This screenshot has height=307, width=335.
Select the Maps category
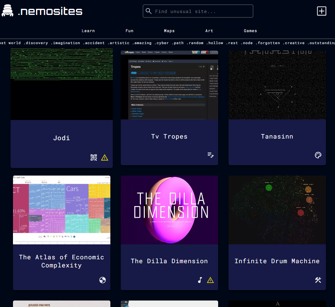pyautogui.click(x=169, y=31)
